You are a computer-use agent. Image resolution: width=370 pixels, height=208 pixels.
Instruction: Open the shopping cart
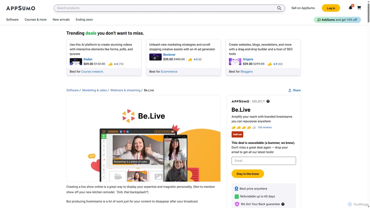(x=359, y=8)
